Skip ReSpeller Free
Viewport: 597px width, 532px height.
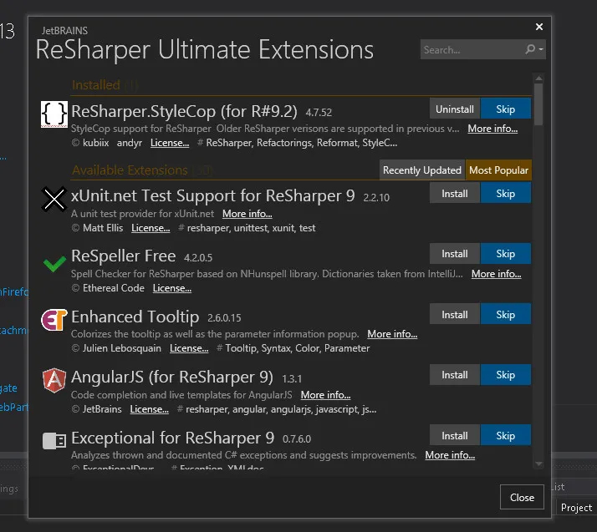click(x=505, y=253)
